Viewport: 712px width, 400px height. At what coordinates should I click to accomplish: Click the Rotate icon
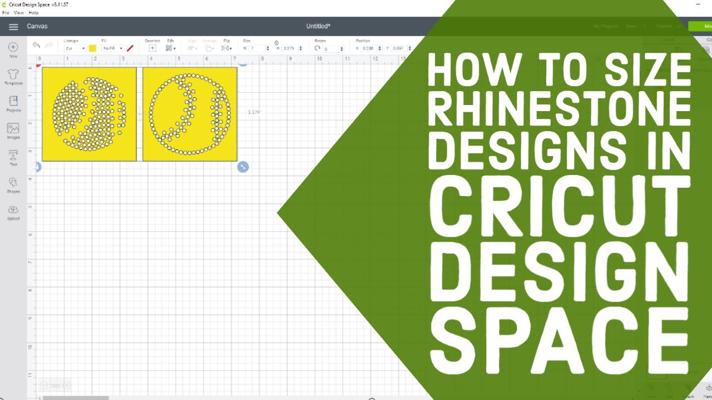[318, 48]
